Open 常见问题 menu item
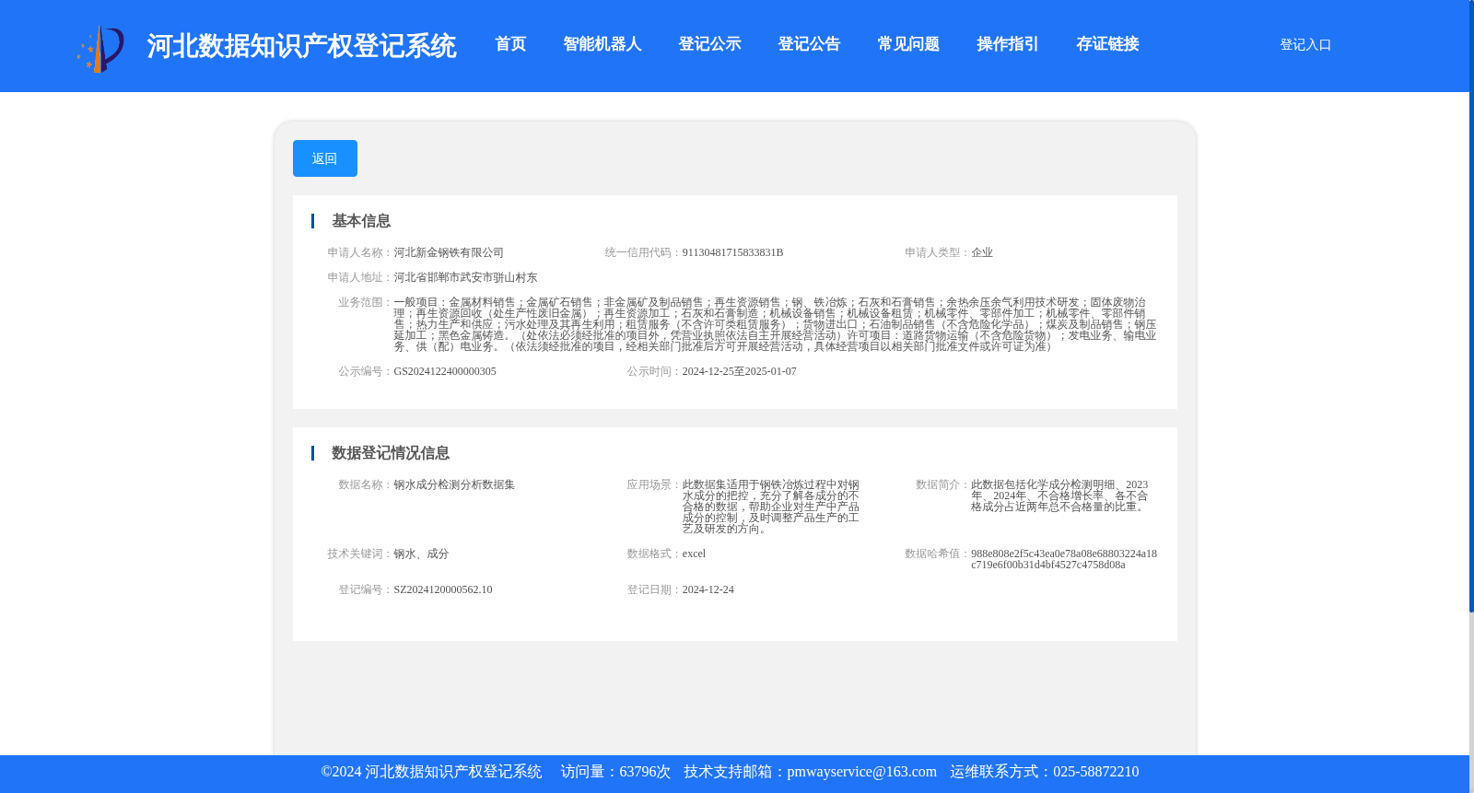 908,44
